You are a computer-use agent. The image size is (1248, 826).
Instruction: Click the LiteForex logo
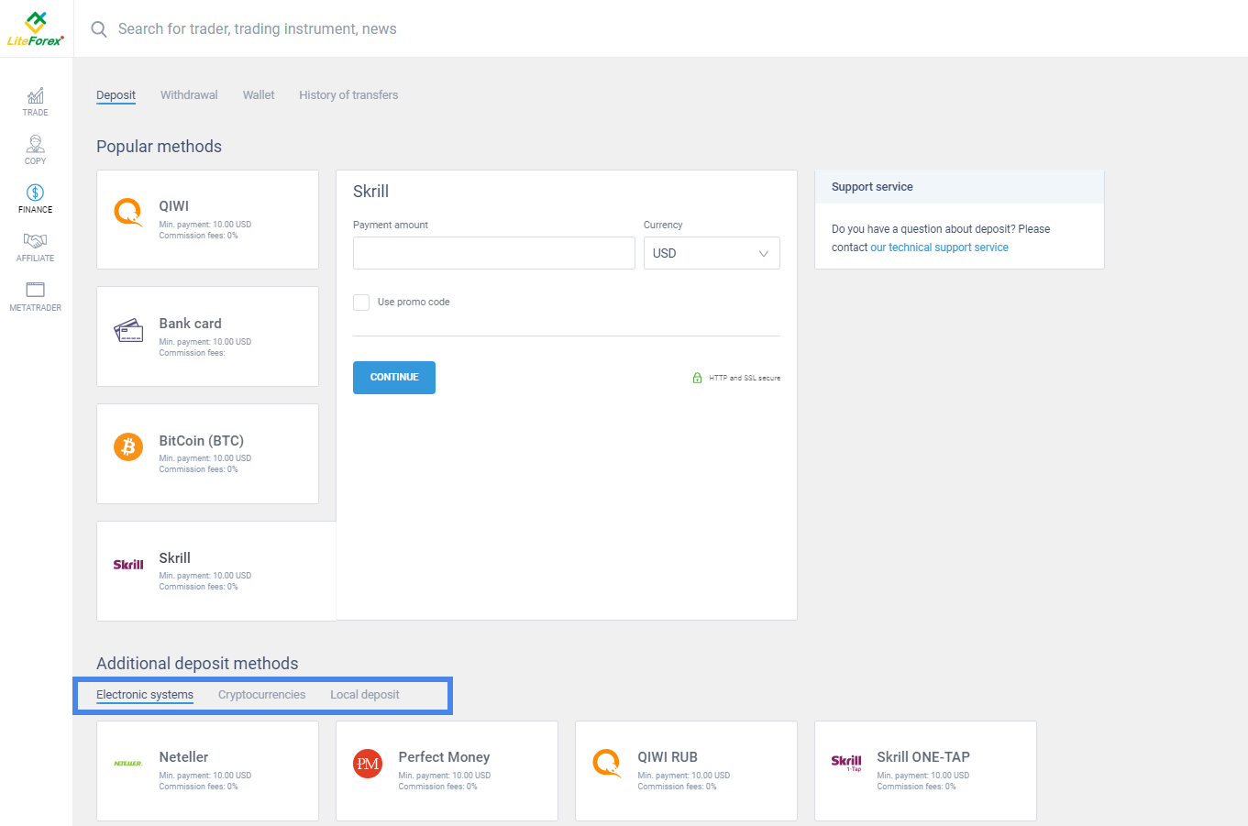point(36,28)
